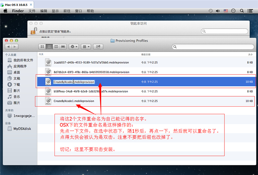The width and height of the screenshot is (258, 175).
Task: Open the US flag input source menu
Action: pyautogui.click(x=226, y=11)
